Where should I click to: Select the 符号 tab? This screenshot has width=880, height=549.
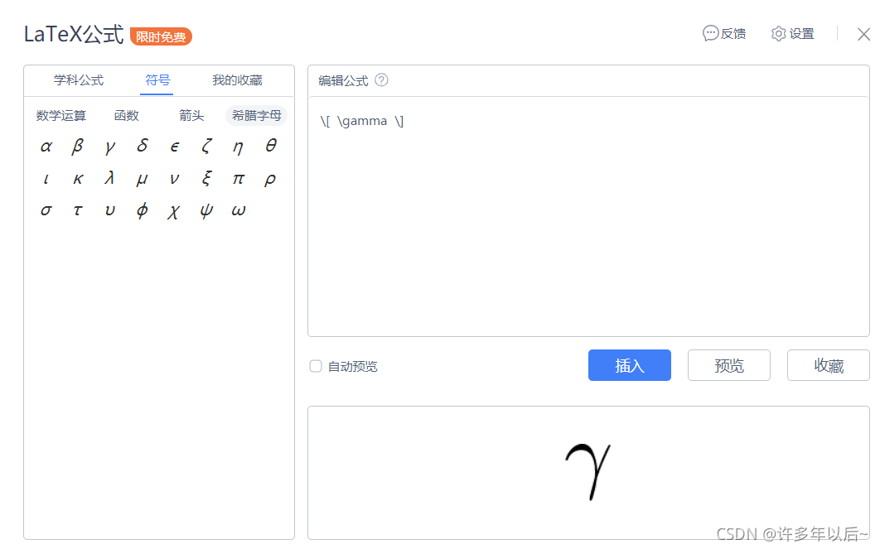[157, 80]
